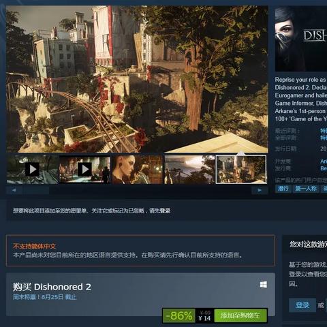This screenshot has height=327, width=327.
Task: Click the right arrow of thumbnail strip
Action: pyautogui.click(x=260, y=190)
